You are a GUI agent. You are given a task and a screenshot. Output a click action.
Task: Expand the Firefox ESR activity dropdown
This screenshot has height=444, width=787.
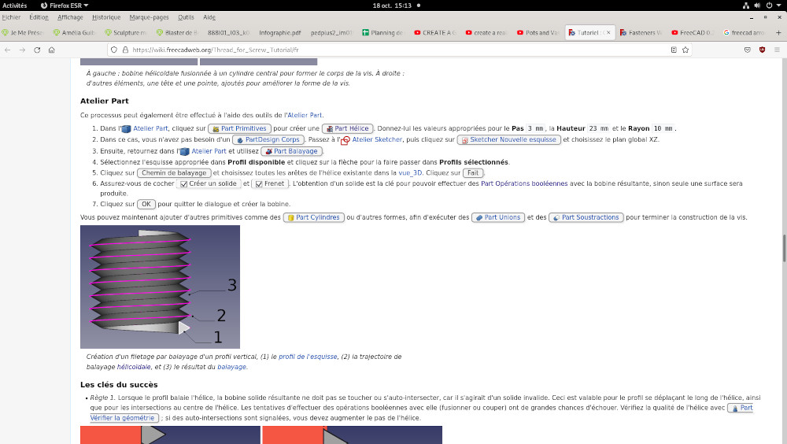coord(65,6)
